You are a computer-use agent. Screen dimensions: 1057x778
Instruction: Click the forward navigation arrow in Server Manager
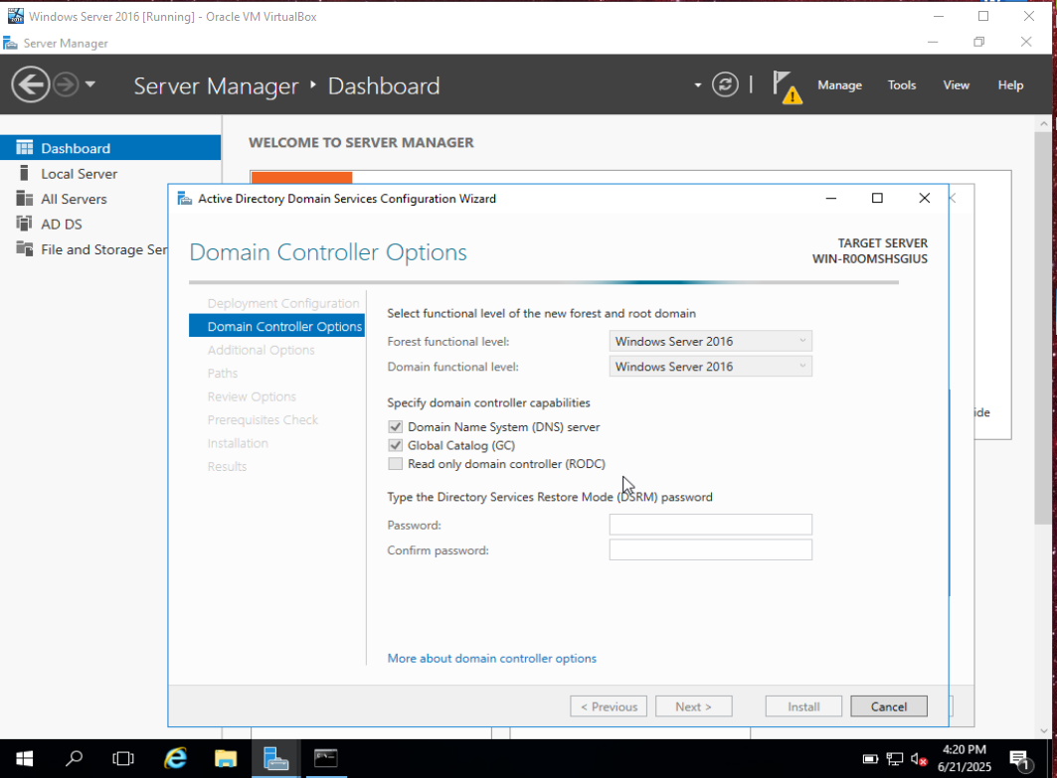pos(66,84)
